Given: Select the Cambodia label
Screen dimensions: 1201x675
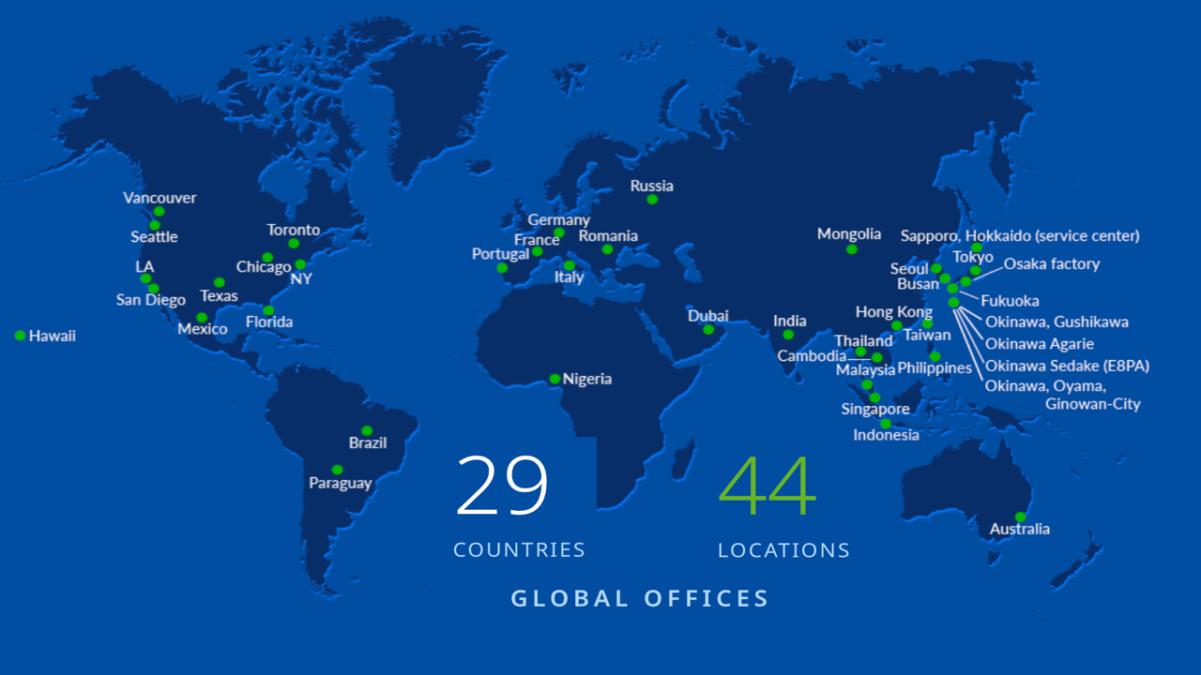Looking at the screenshot, I should coord(812,356).
